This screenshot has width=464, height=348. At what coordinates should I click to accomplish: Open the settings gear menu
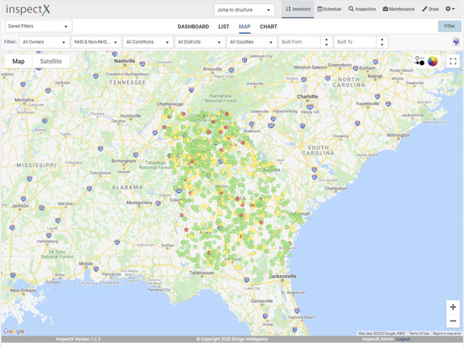pos(450,9)
